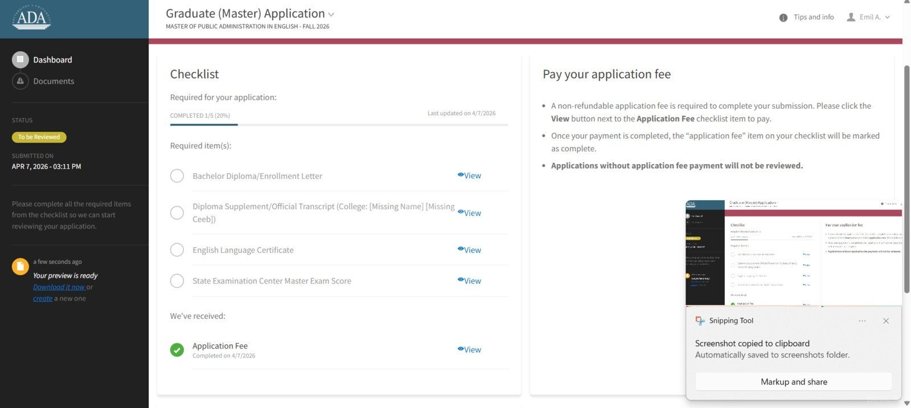
Task: Select the Bachelor Diploma/Enrollment Letter circle
Action: click(177, 176)
